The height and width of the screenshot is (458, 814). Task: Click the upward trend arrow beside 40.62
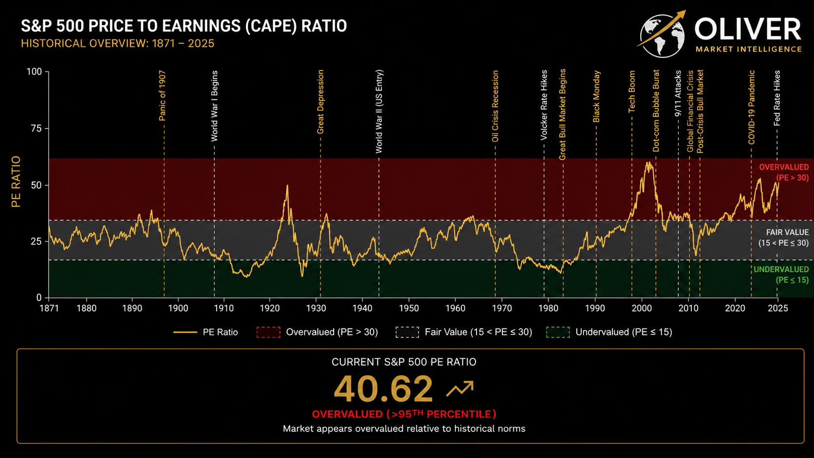click(x=460, y=388)
